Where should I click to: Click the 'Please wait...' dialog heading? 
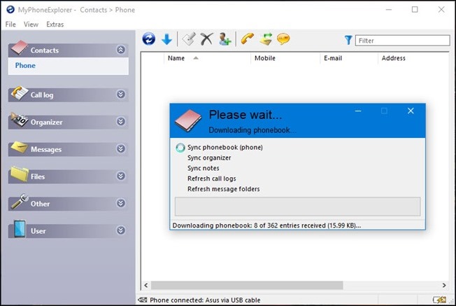[x=245, y=115]
